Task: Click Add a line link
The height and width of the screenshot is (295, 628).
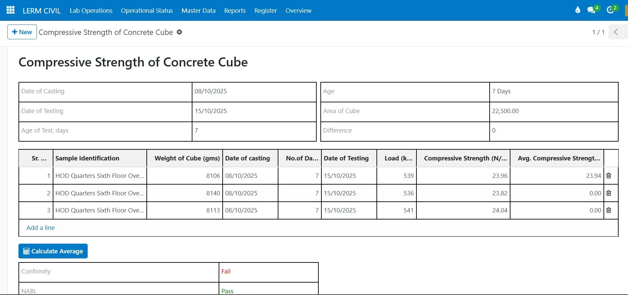Action: (x=40, y=228)
